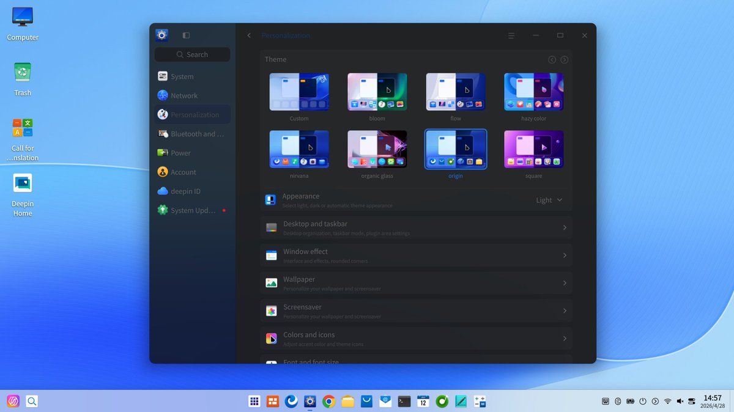Click the settings Search field
Image resolution: width=734 pixels, height=412 pixels.
coord(192,54)
